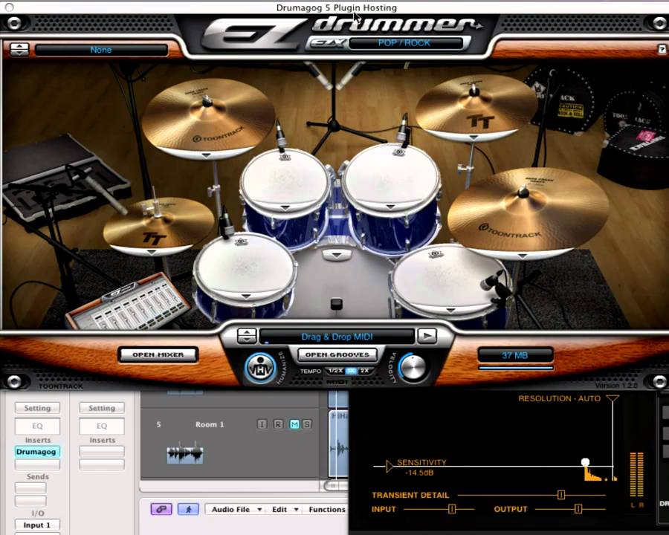The width and height of the screenshot is (669, 535).
Task: Open the right rack tom dropdown arrow
Action: (x=390, y=207)
